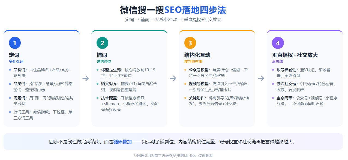The width and height of the screenshot is (348, 160).
Task: Click the 视频号模型 bullet label
Action: (x=199, y=84)
